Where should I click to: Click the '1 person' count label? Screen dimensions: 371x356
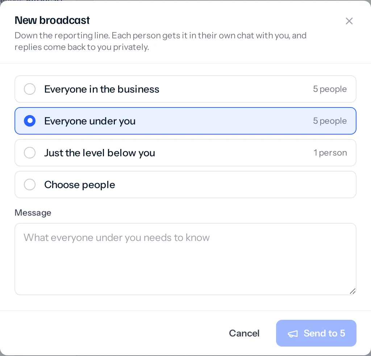click(330, 153)
